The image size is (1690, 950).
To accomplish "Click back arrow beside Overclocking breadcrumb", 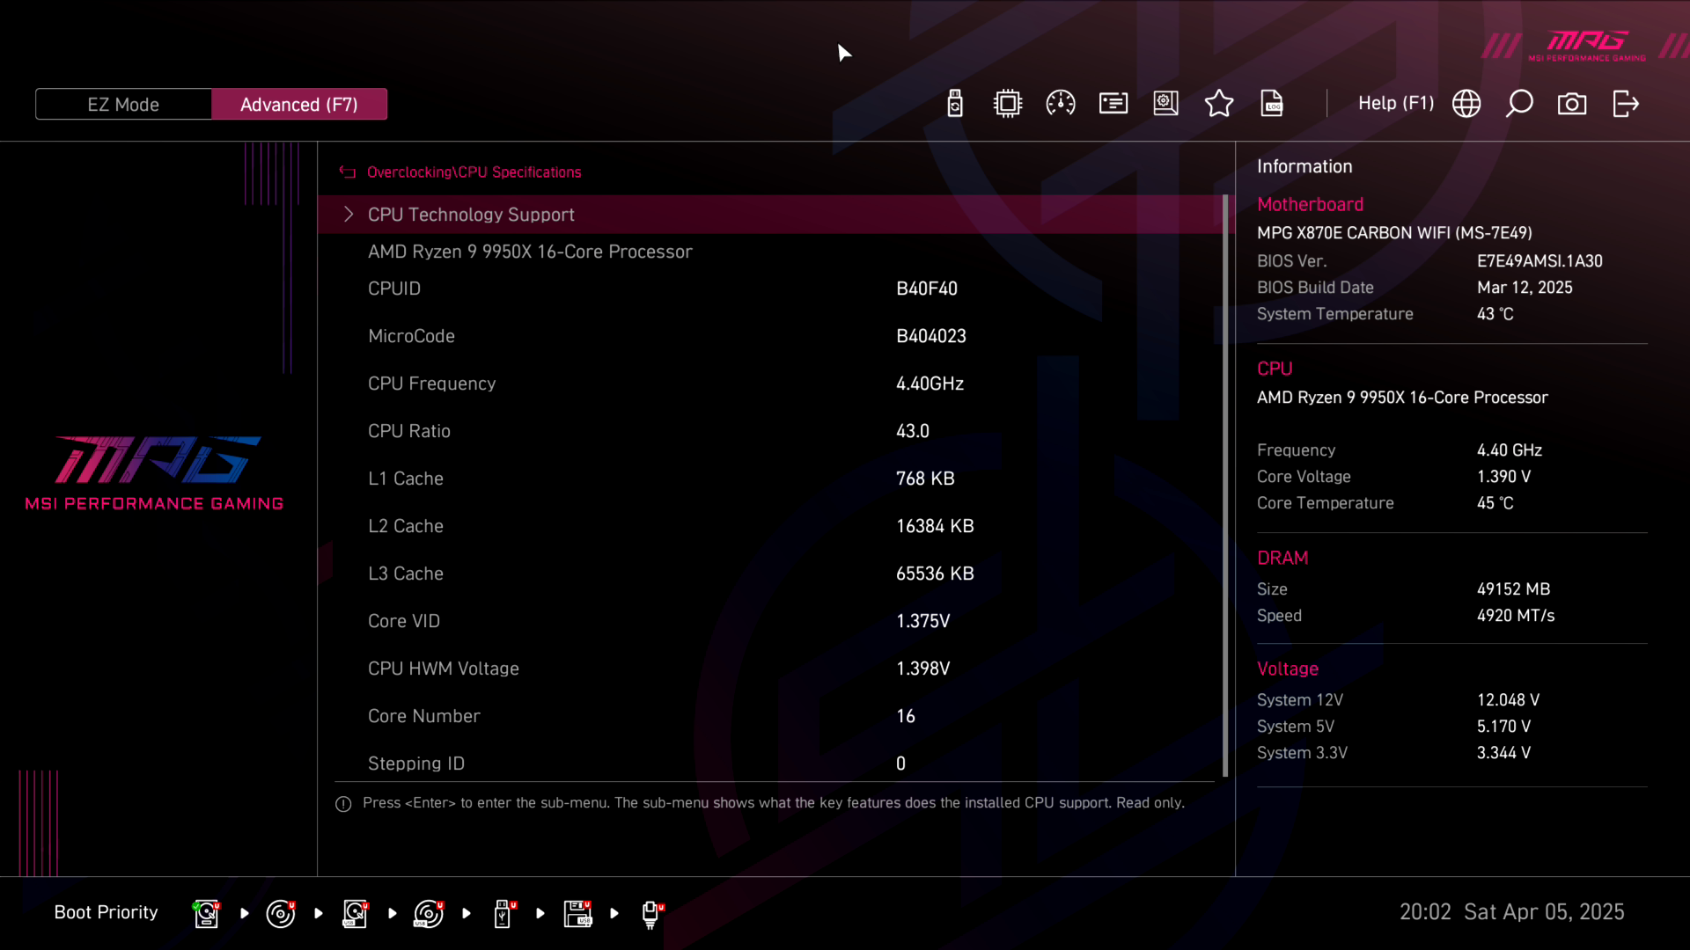I will click(348, 172).
